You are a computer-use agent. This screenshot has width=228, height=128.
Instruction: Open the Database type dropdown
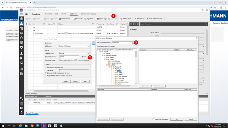click(x=88, y=53)
